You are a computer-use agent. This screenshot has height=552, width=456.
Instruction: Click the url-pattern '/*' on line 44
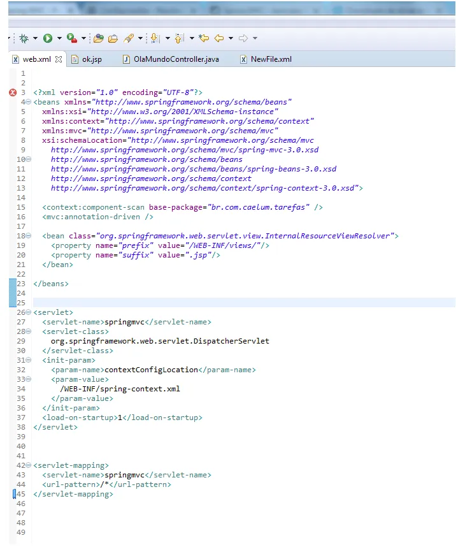click(x=104, y=485)
